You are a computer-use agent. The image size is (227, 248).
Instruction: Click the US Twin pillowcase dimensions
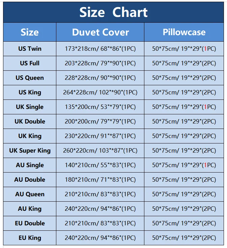click(x=184, y=49)
